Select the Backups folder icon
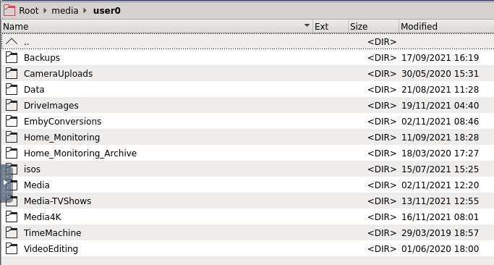 (12, 57)
